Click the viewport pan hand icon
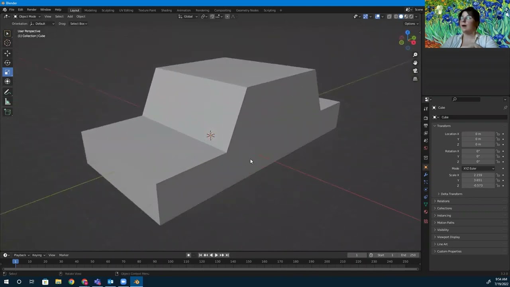Screen dimensions: 510x287 415,63
